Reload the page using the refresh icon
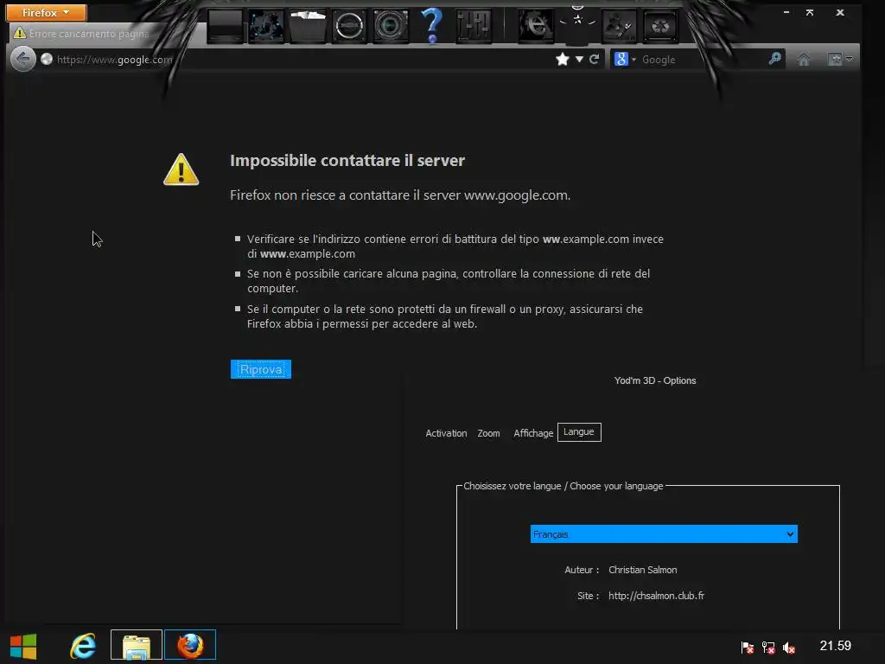The width and height of the screenshot is (885, 664). pos(594,59)
